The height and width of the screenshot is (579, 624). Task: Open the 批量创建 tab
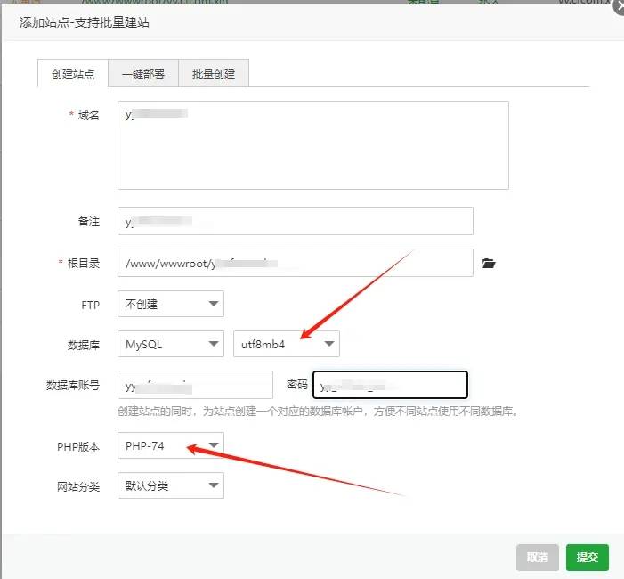click(214, 74)
